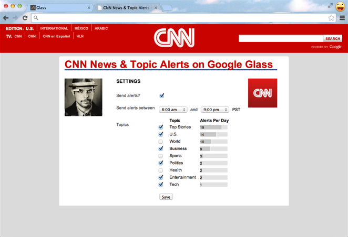The image size is (348, 237).
Task: Select the INTERNATIONAL edition link
Action: pyautogui.click(x=54, y=28)
